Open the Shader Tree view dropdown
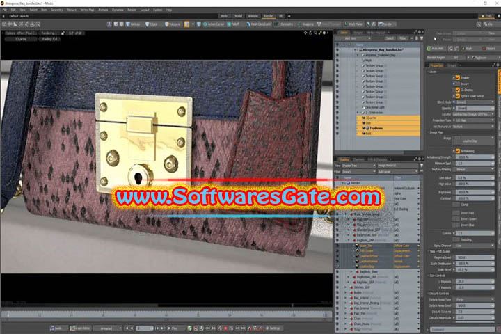The height and width of the screenshot is (334, 501). 358,166
